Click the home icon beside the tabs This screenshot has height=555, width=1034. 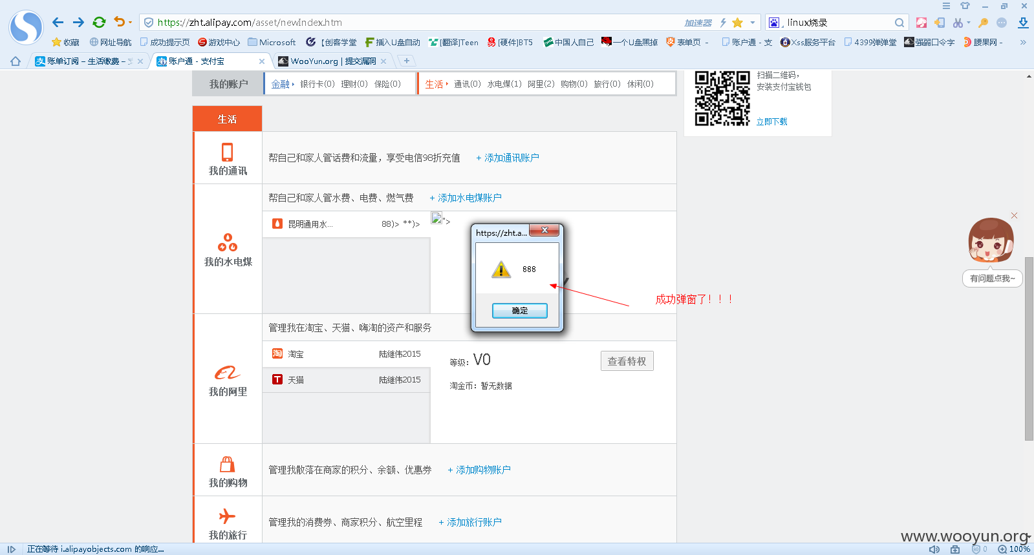click(16, 61)
